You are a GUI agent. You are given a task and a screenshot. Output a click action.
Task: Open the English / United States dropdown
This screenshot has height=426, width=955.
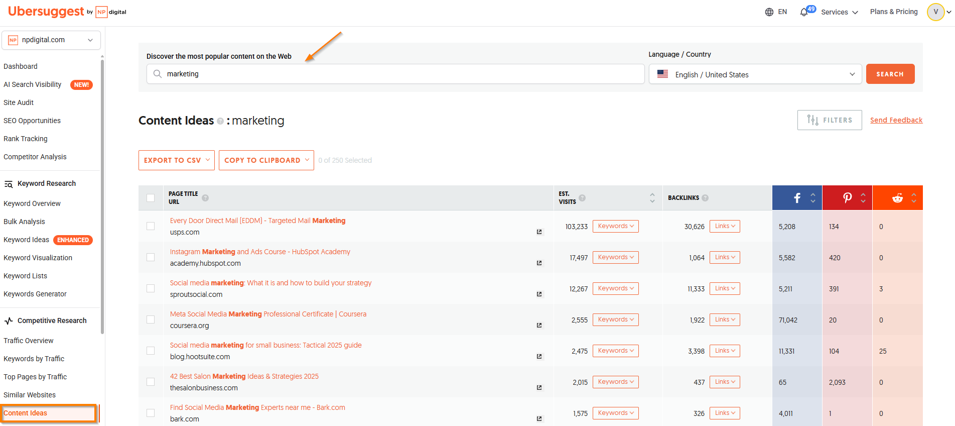pyautogui.click(x=755, y=74)
